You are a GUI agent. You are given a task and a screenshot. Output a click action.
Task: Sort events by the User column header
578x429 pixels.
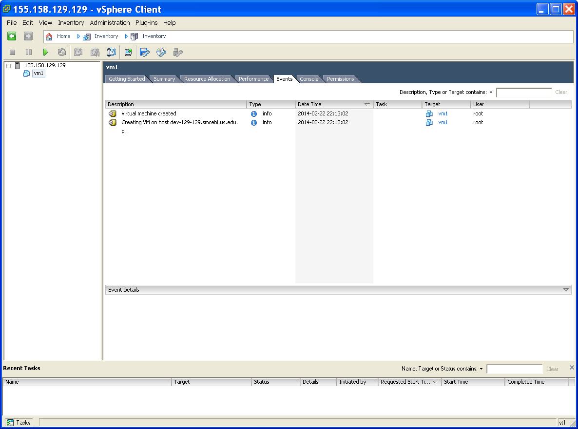point(500,105)
